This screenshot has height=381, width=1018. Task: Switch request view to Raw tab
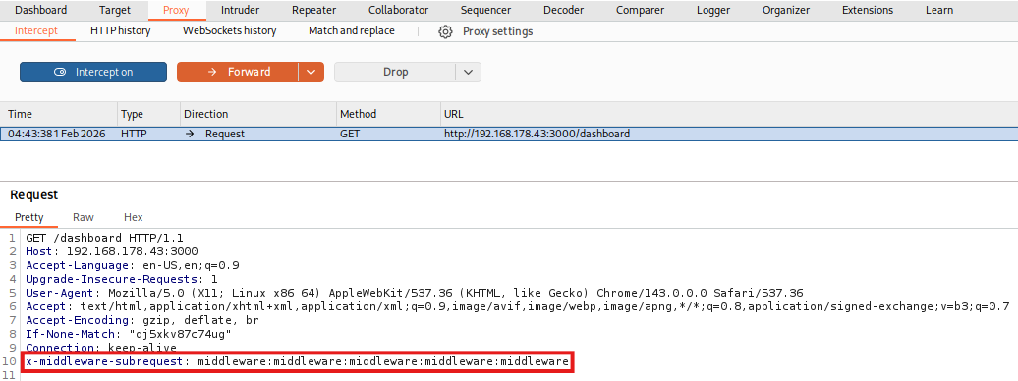(84, 217)
